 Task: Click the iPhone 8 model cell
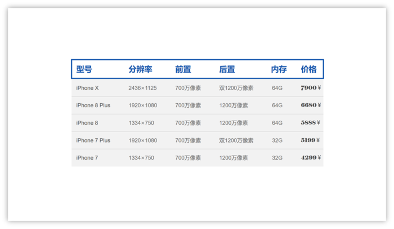pos(87,123)
